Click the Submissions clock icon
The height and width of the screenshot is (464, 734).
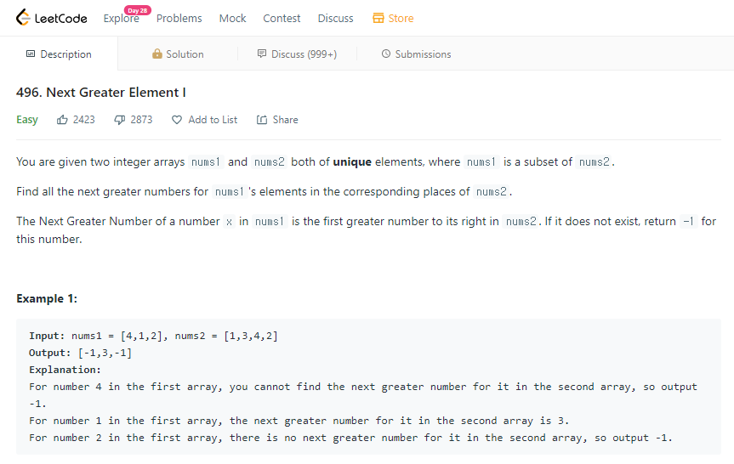(386, 54)
